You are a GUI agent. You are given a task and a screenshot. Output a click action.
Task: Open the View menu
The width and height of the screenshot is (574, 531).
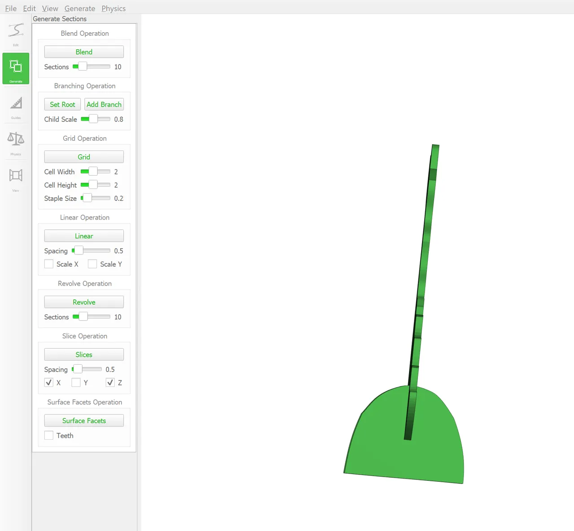pos(50,9)
